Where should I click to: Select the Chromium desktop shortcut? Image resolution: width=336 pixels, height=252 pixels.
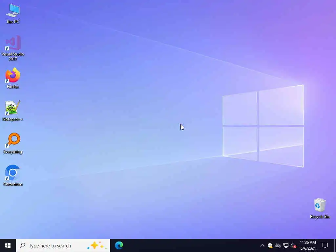[x=13, y=176]
